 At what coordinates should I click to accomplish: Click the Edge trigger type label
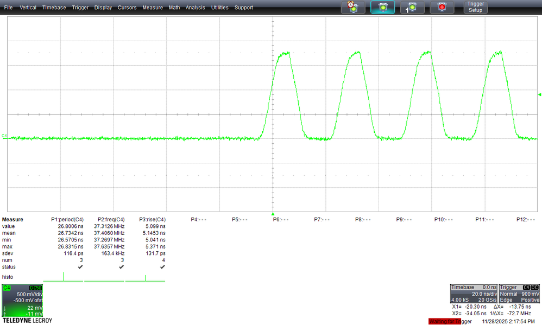(506, 300)
